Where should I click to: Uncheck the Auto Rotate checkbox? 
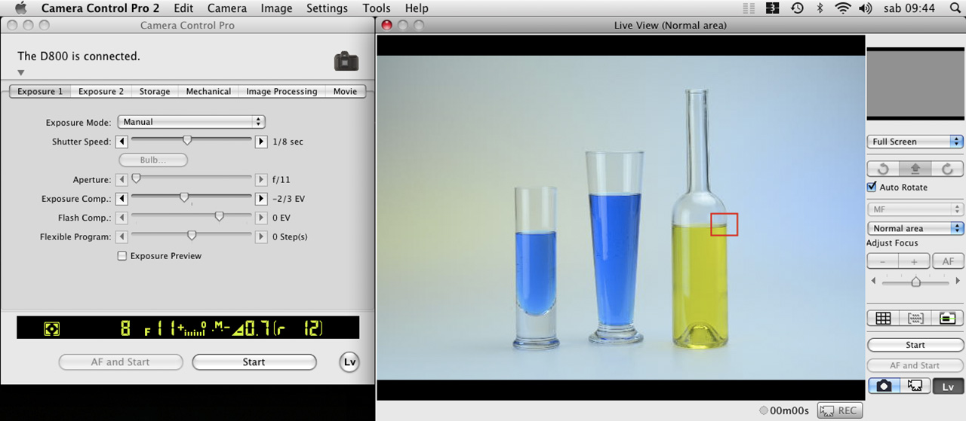click(872, 188)
